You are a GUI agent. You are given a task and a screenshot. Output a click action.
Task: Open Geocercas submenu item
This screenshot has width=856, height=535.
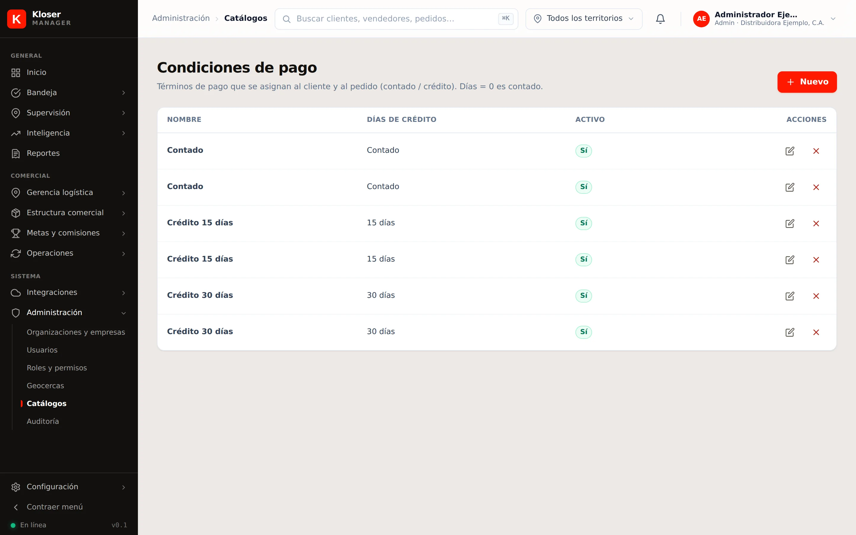[45, 386]
